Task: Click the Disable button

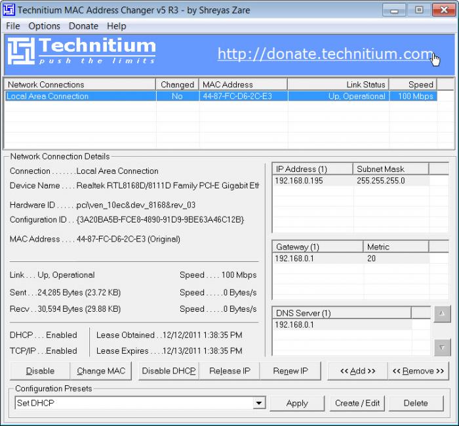Action: [x=40, y=371]
